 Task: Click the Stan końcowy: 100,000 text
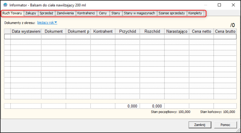click(x=218, y=112)
